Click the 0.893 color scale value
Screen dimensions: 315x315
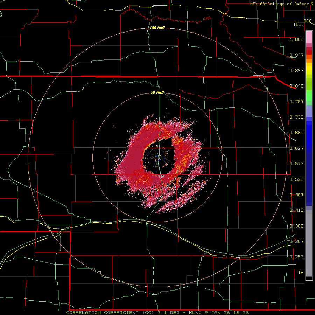[x=296, y=70]
